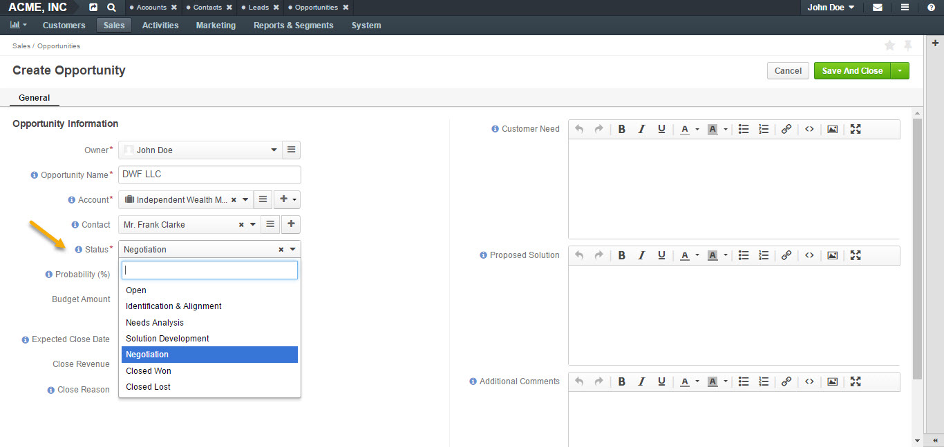This screenshot has height=447, width=944.
Task: Click the undo icon in Customer Need editor
Action: 579,129
